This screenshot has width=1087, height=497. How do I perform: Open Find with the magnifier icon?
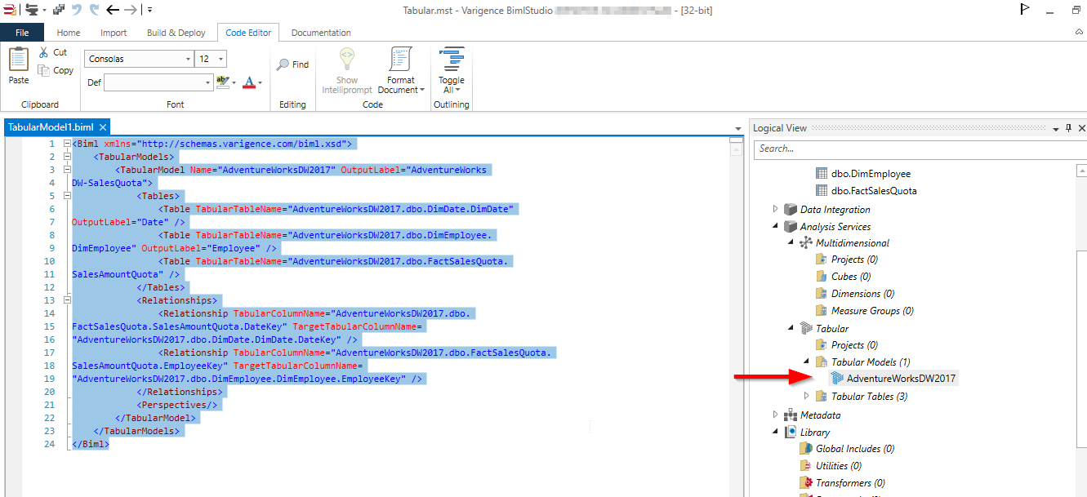[292, 64]
